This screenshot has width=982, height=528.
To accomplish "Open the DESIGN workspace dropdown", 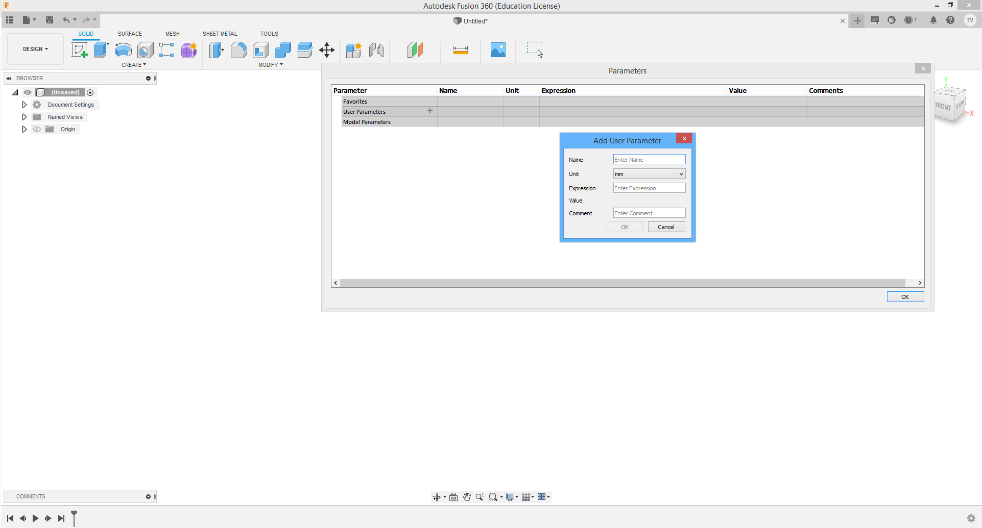I will click(35, 49).
